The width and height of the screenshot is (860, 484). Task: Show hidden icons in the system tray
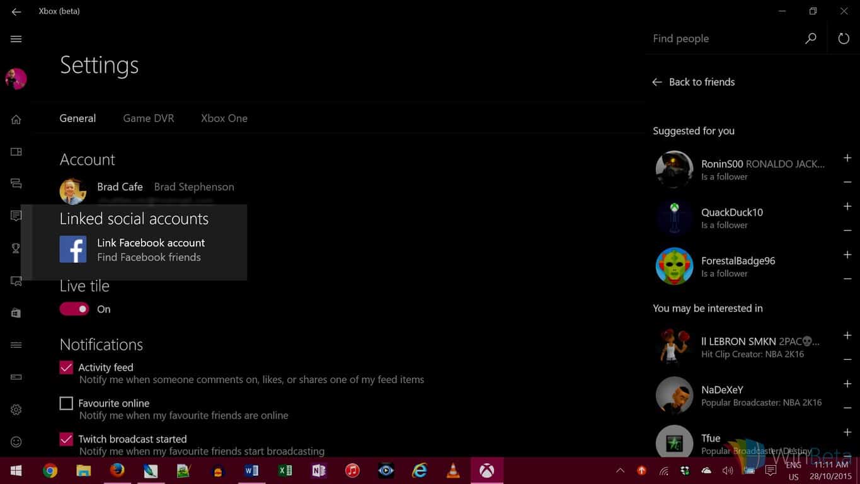[x=620, y=470]
